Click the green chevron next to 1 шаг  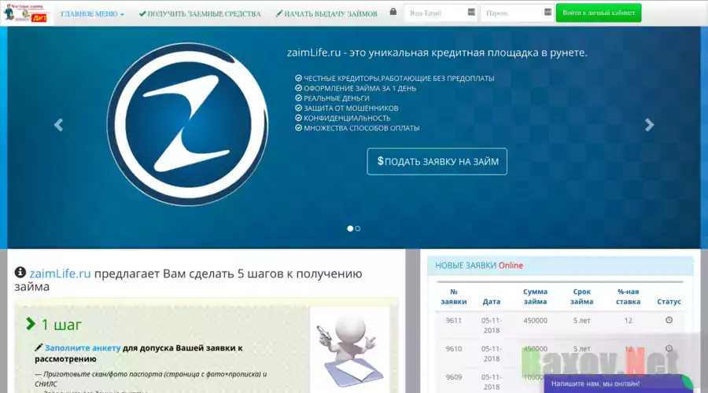[31, 324]
